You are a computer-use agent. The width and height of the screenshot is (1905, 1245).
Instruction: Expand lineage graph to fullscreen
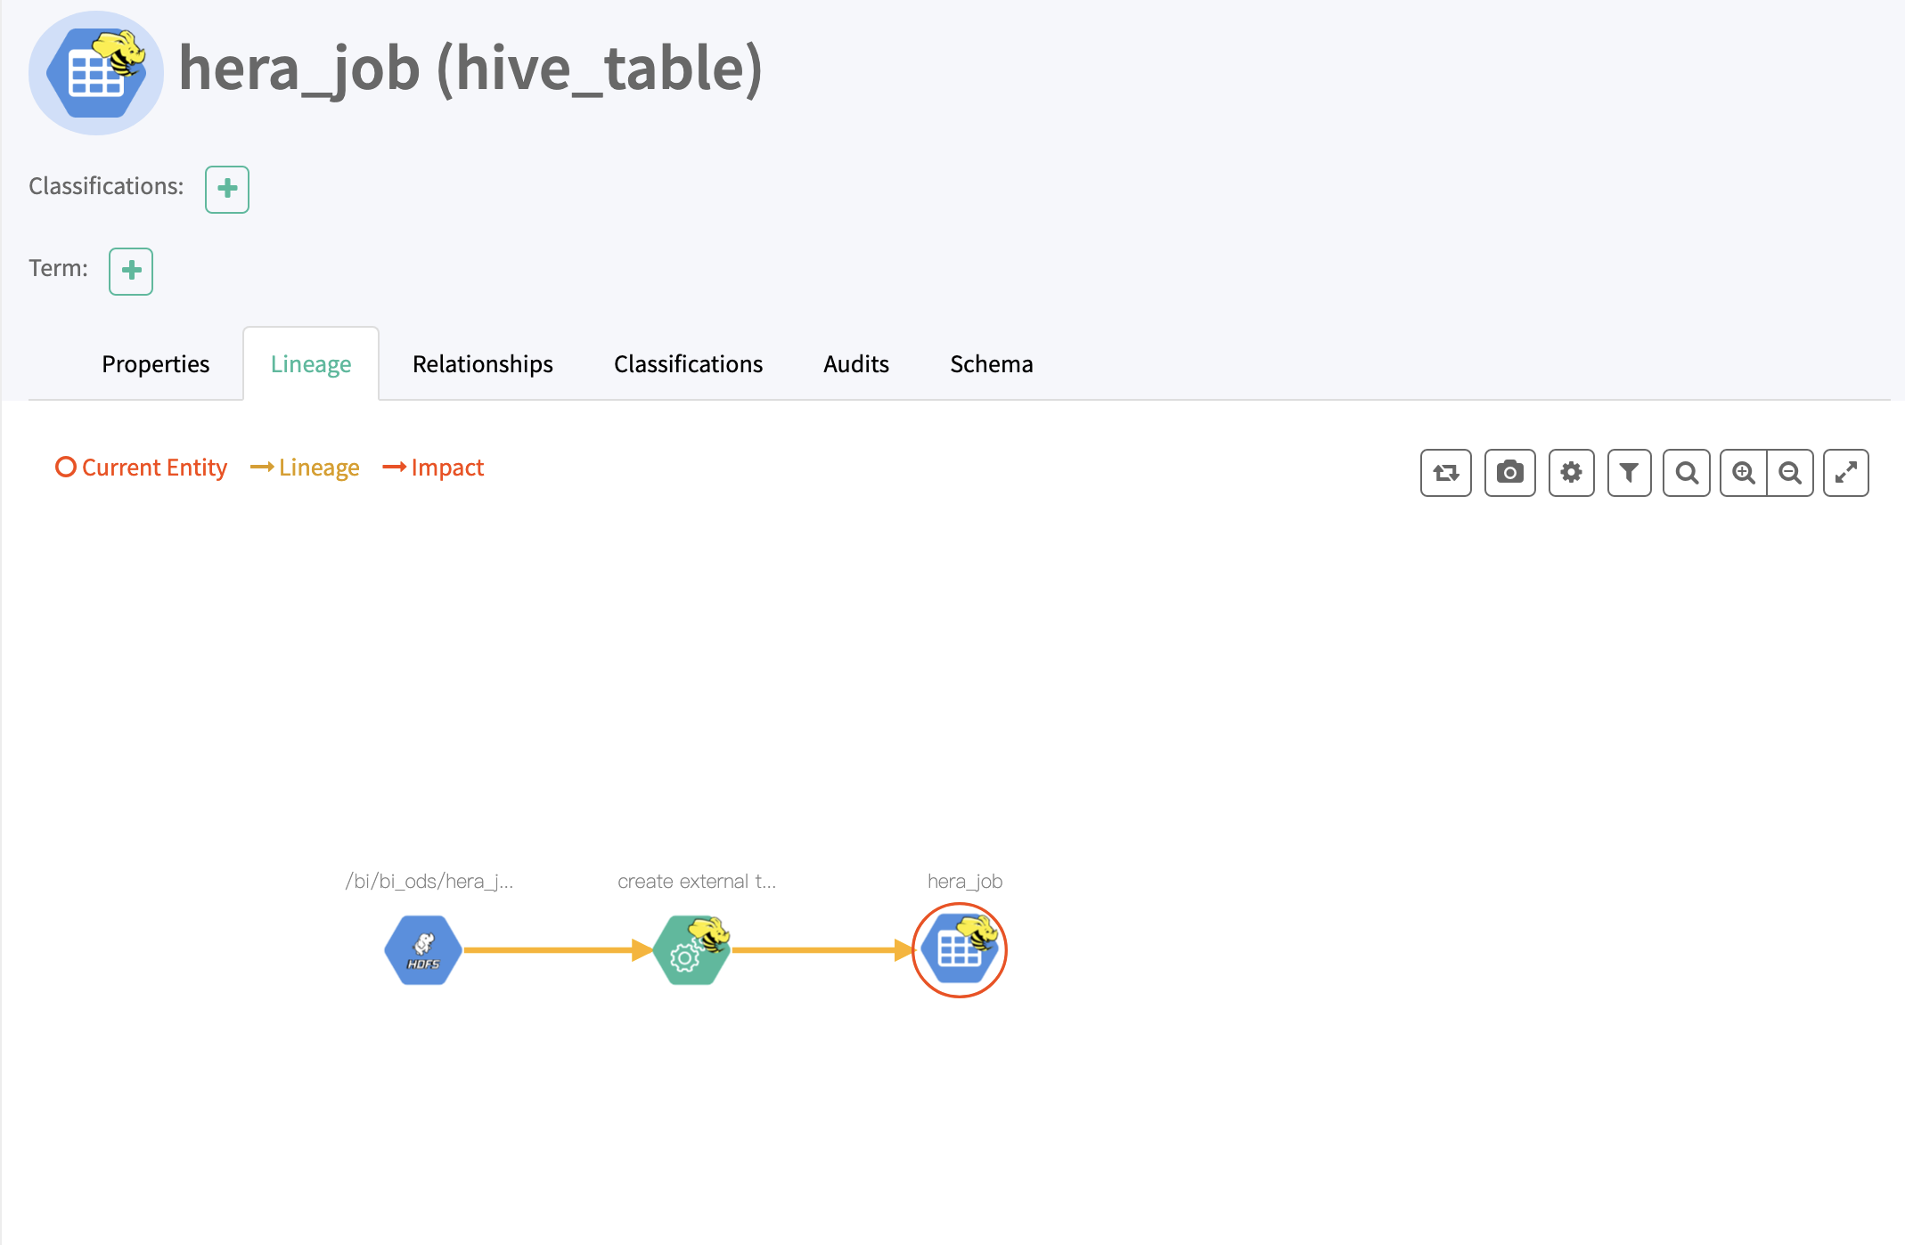tap(1845, 473)
